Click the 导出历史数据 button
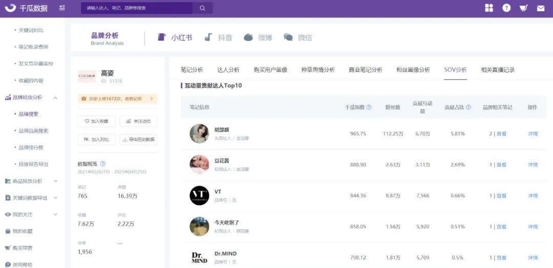Image resolution: width=553 pixels, height=268 pixels. tap(138, 139)
